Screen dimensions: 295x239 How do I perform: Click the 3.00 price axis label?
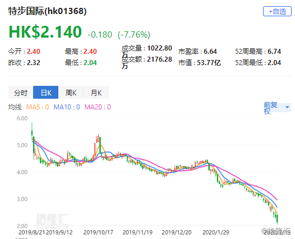[x=22, y=199]
